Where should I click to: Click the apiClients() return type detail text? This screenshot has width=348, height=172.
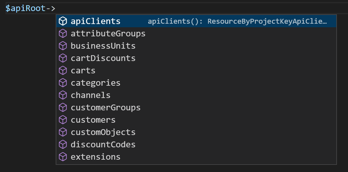[237, 21]
